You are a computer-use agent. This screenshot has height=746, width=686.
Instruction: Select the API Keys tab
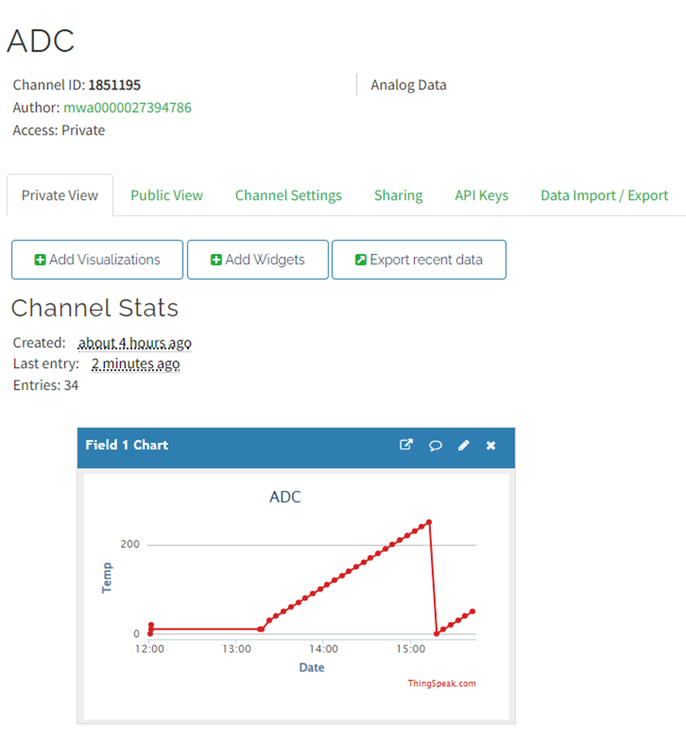[x=482, y=195]
